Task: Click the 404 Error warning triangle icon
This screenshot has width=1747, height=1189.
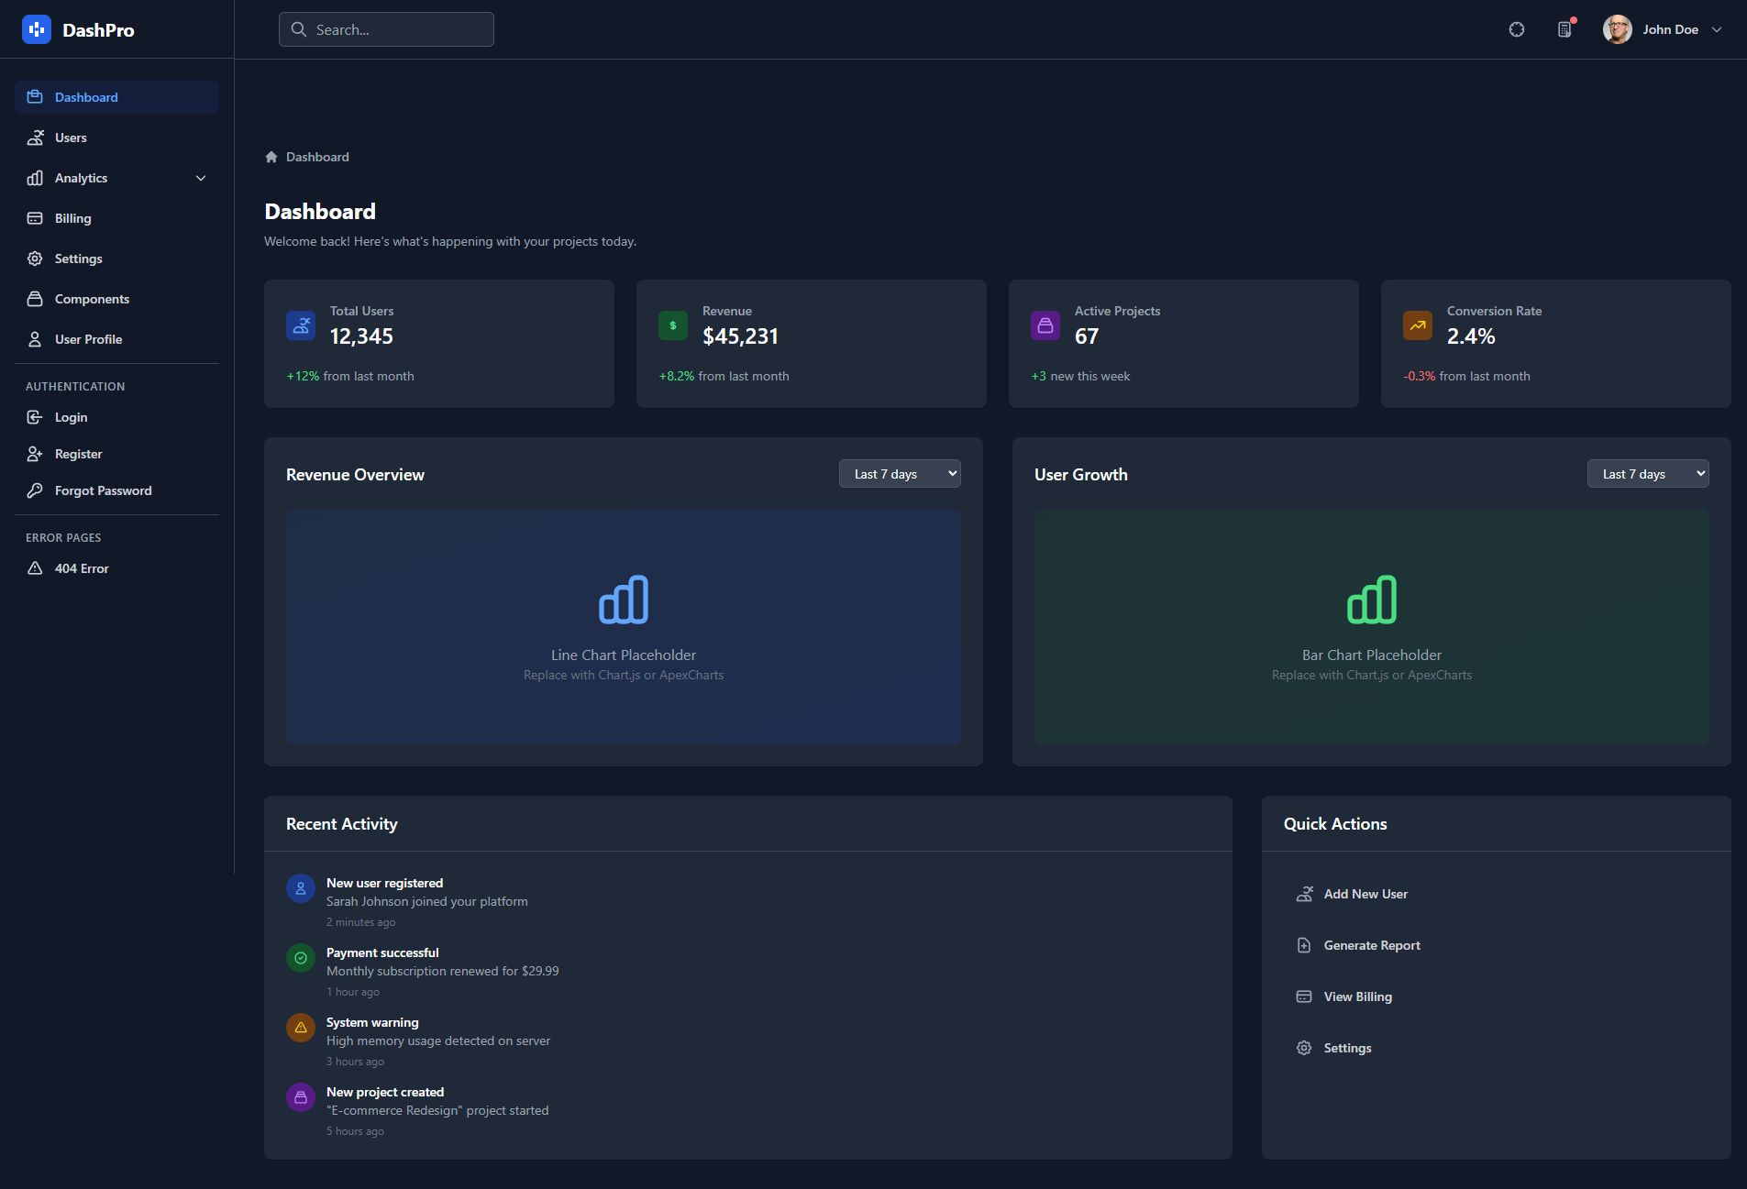Action: [x=35, y=568]
